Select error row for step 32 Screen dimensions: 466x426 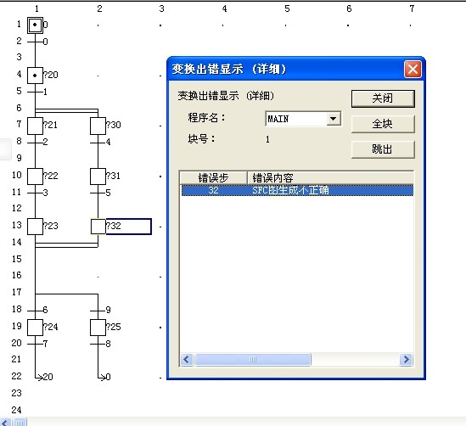click(x=297, y=190)
